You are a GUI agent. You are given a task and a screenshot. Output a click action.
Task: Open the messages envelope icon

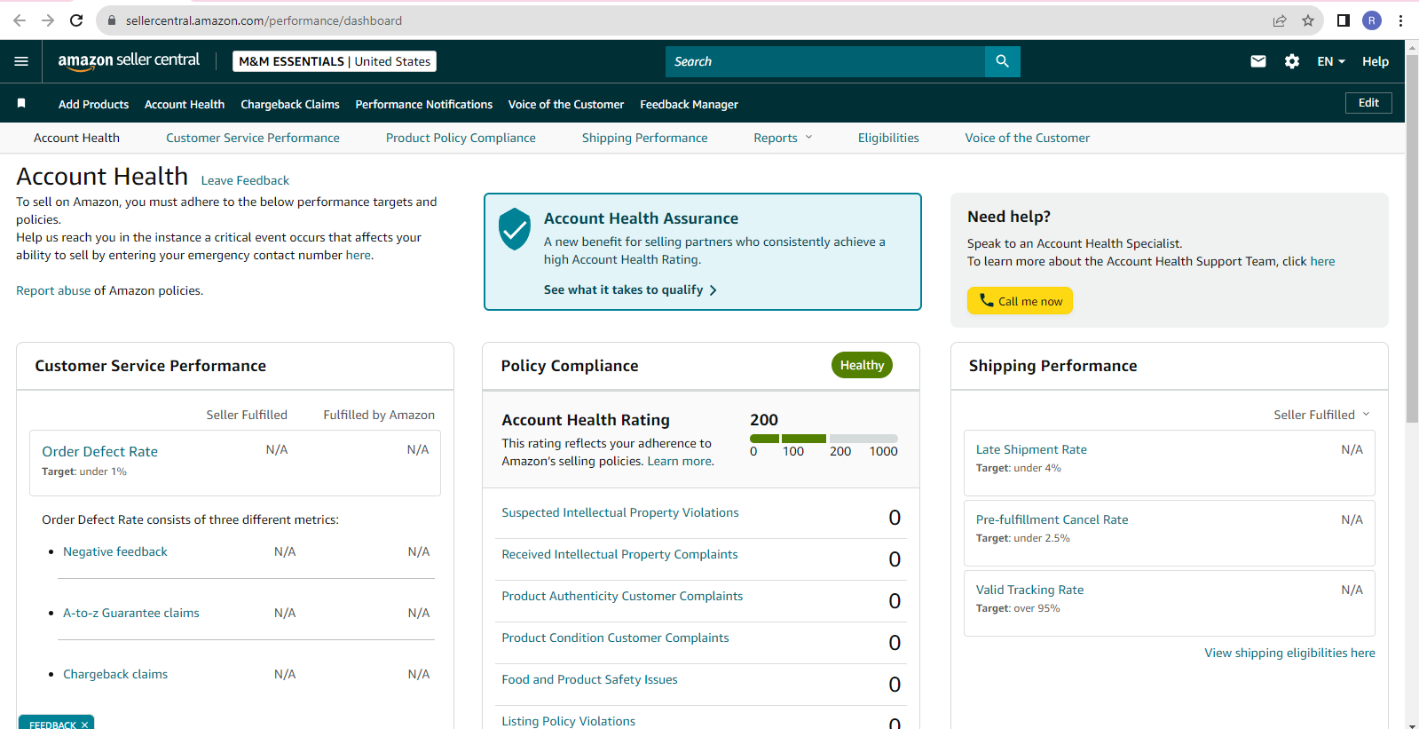tap(1258, 61)
